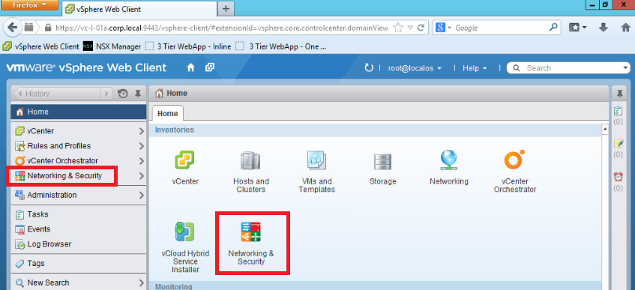
Task: Open vCloud Hybrid Service Installer
Action: pos(184,232)
